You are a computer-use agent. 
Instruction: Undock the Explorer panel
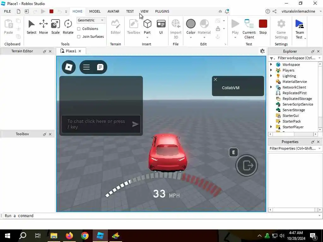point(313,51)
